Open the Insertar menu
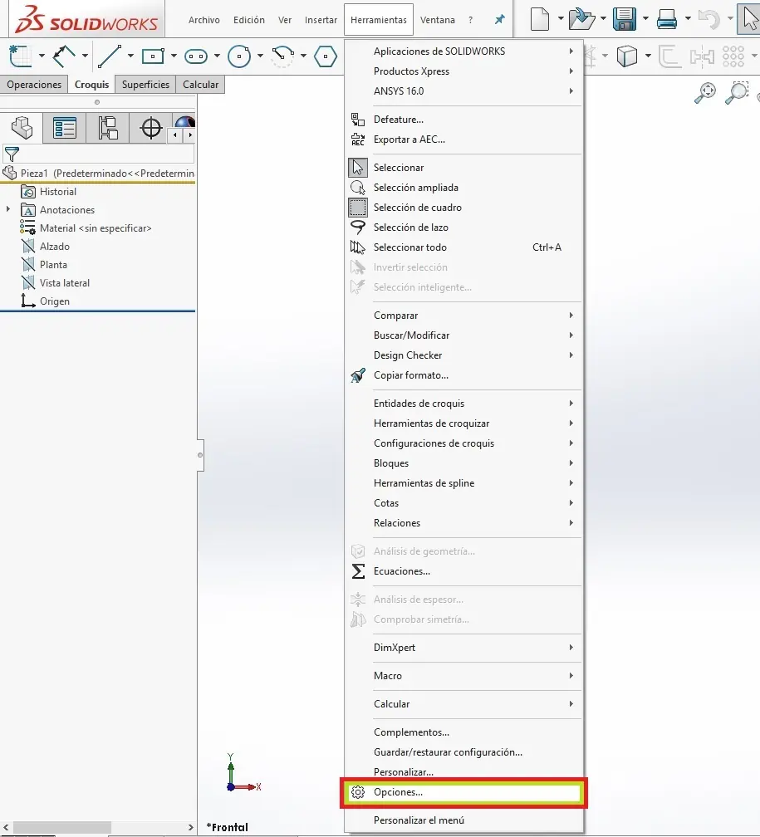760x837 pixels. [321, 19]
